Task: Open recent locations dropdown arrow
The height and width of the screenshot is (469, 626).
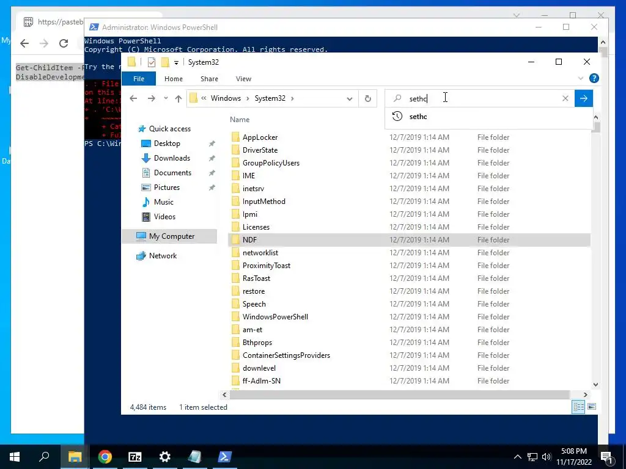Action: tap(166, 98)
